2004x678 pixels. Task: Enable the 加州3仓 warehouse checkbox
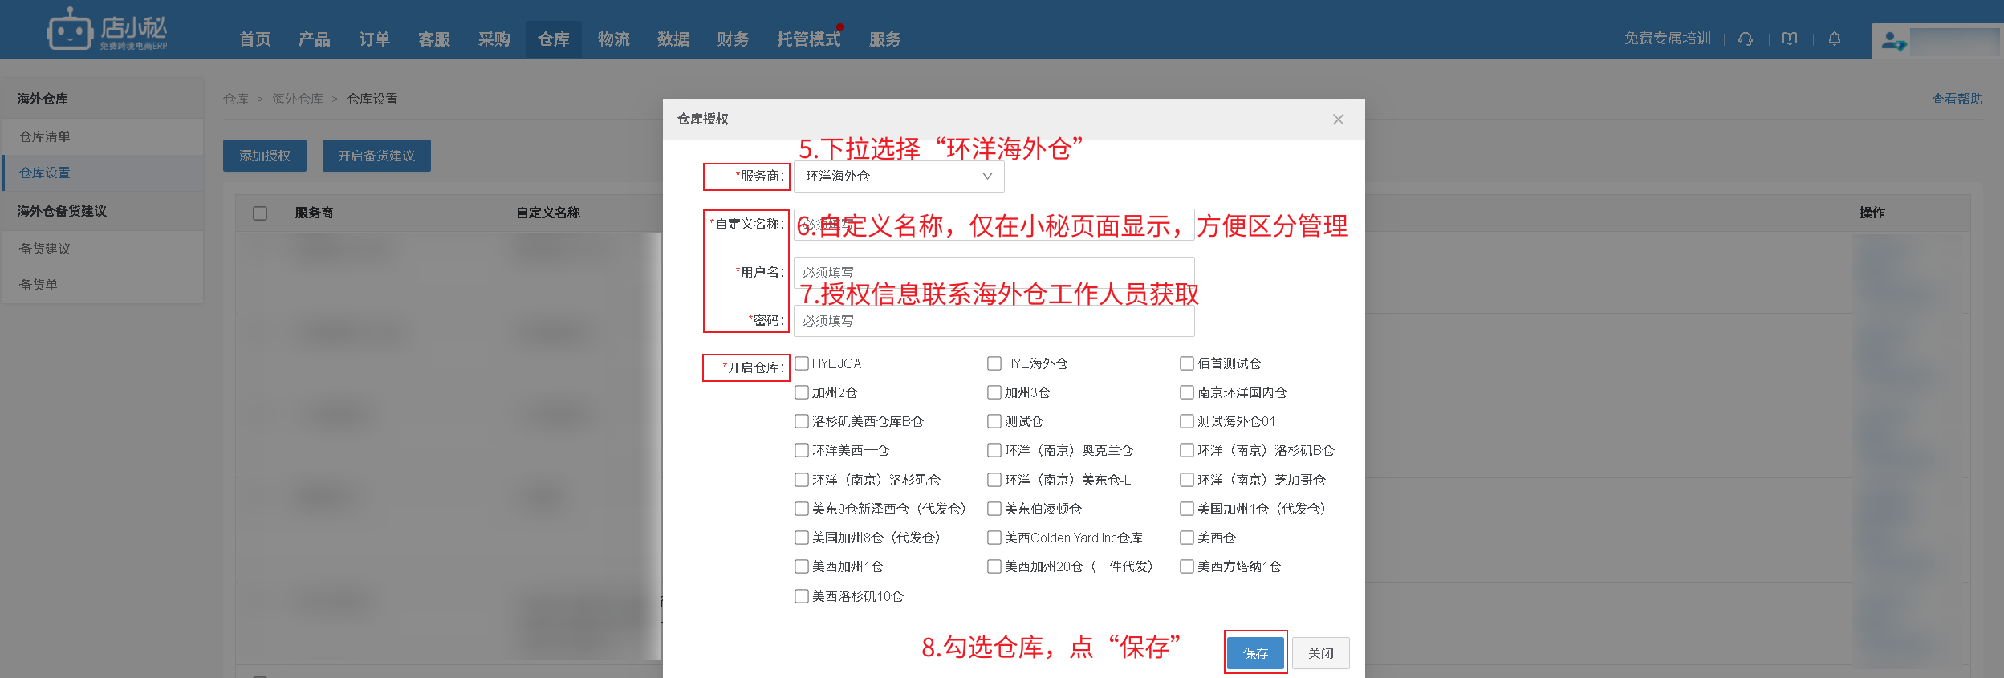tap(994, 392)
